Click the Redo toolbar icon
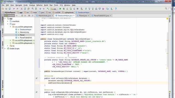This screenshot has width=175, height=98. pyautogui.click(x=17, y=9)
